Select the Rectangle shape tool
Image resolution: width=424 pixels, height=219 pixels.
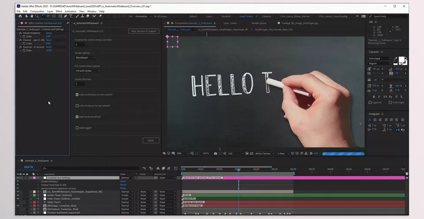pyautogui.click(x=61, y=16)
